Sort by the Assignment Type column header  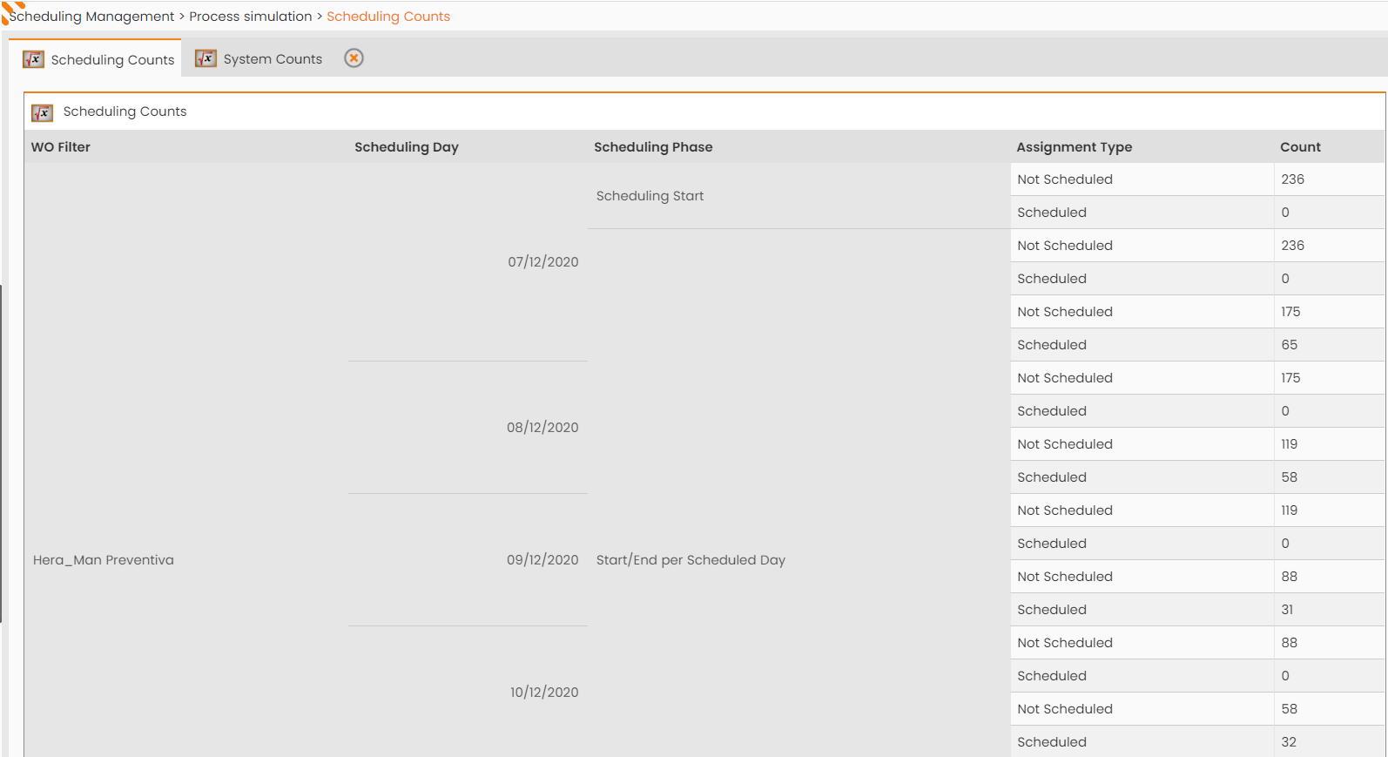pos(1075,147)
